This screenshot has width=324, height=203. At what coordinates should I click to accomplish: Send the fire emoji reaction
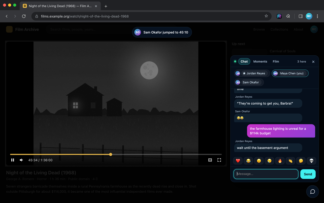pyautogui.click(x=280, y=161)
